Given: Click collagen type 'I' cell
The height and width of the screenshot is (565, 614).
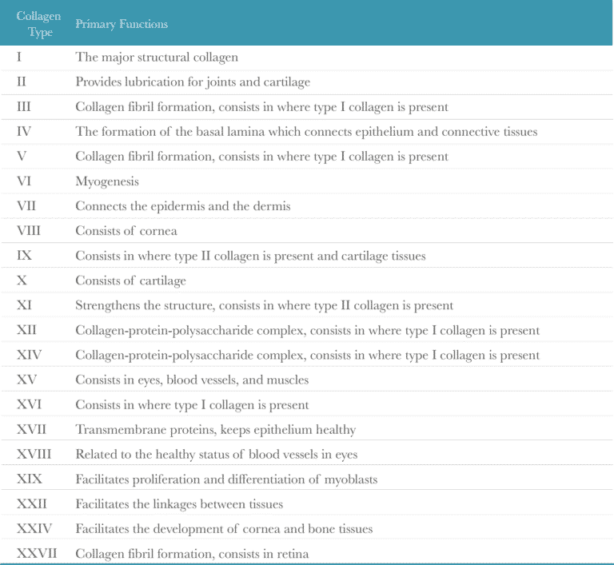Looking at the screenshot, I should click(19, 58).
